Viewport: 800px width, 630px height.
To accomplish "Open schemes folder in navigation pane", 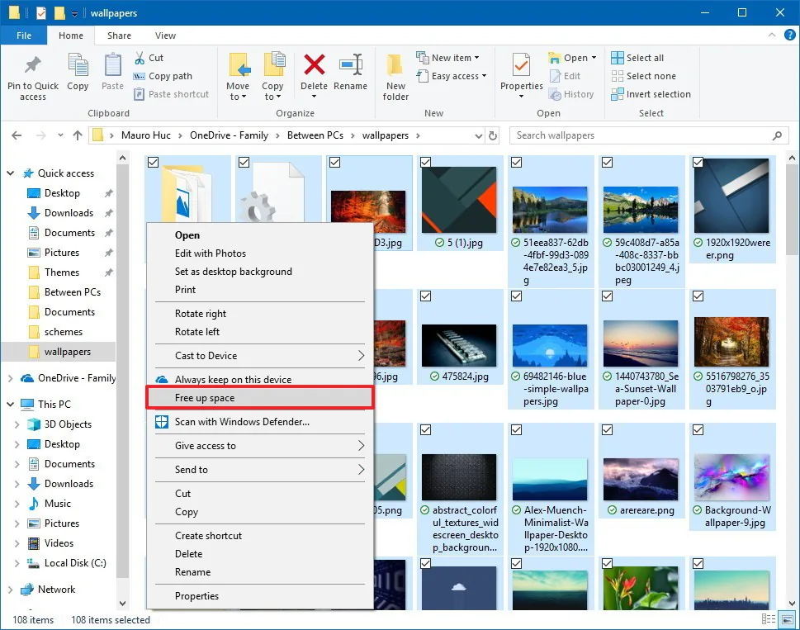I will pyautogui.click(x=64, y=332).
